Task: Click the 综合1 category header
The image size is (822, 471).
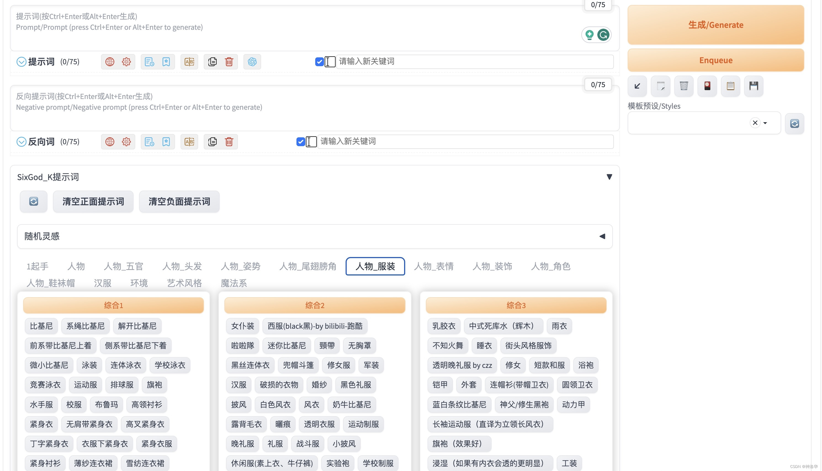Action: click(113, 305)
